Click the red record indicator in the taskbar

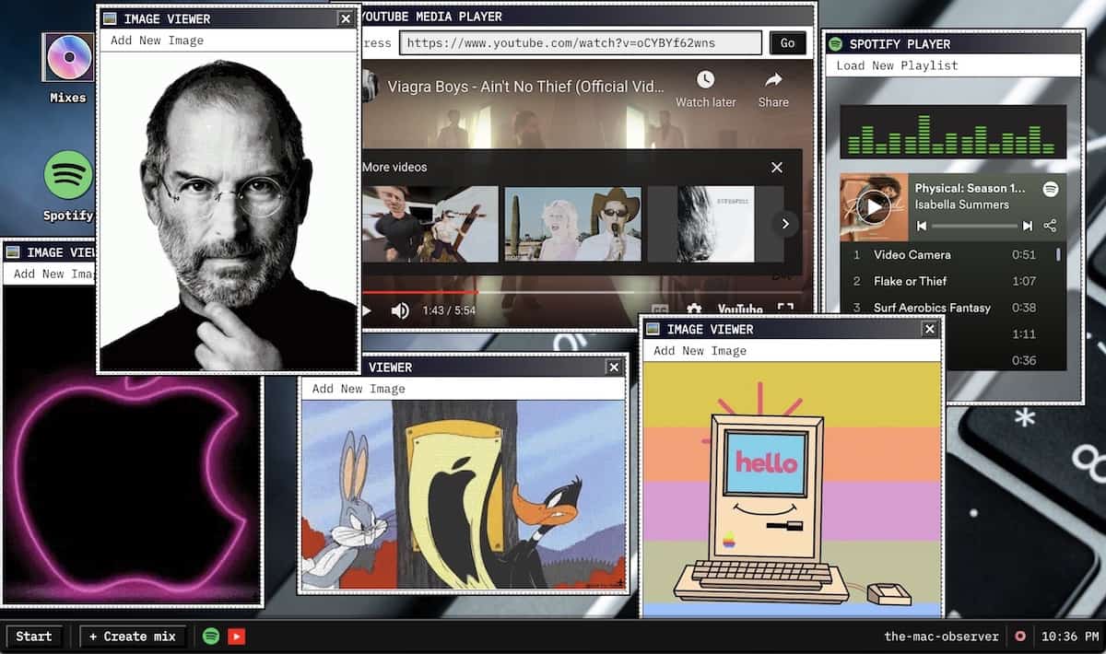tap(1020, 636)
